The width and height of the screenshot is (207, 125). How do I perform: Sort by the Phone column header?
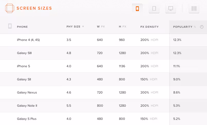click(x=22, y=27)
